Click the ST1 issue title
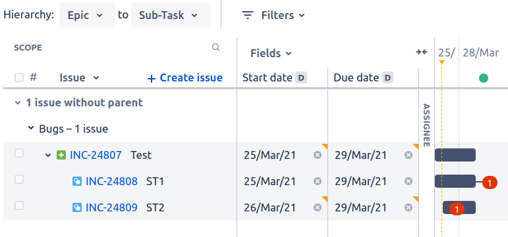The height and width of the screenshot is (237, 508). click(x=155, y=181)
